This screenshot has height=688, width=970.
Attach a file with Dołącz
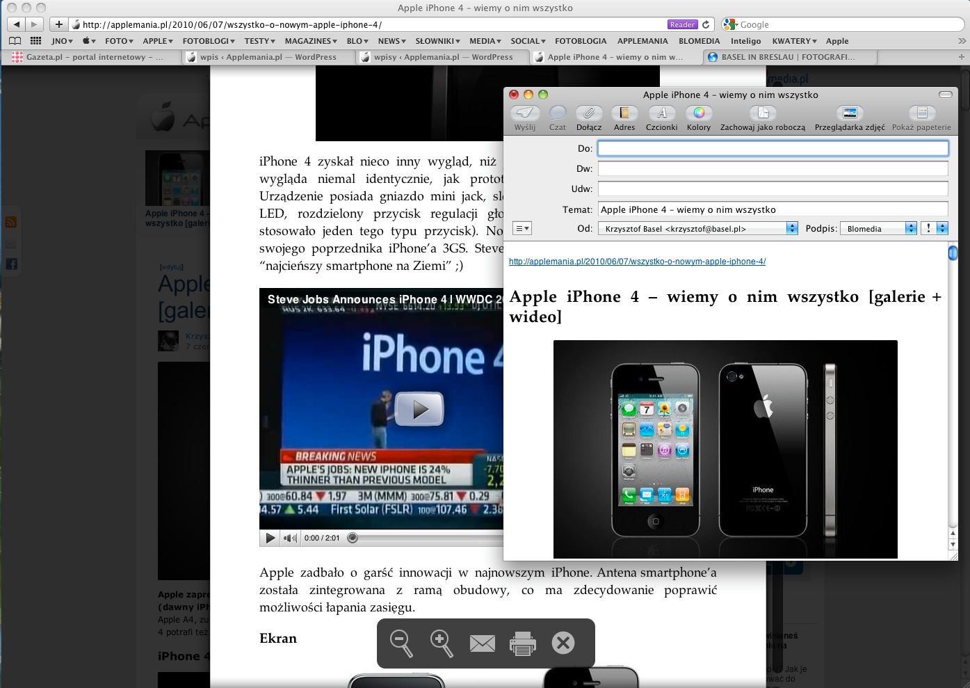tap(589, 118)
